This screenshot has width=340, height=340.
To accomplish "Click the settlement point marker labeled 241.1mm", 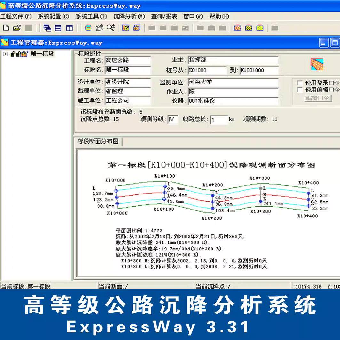I will [260, 202].
